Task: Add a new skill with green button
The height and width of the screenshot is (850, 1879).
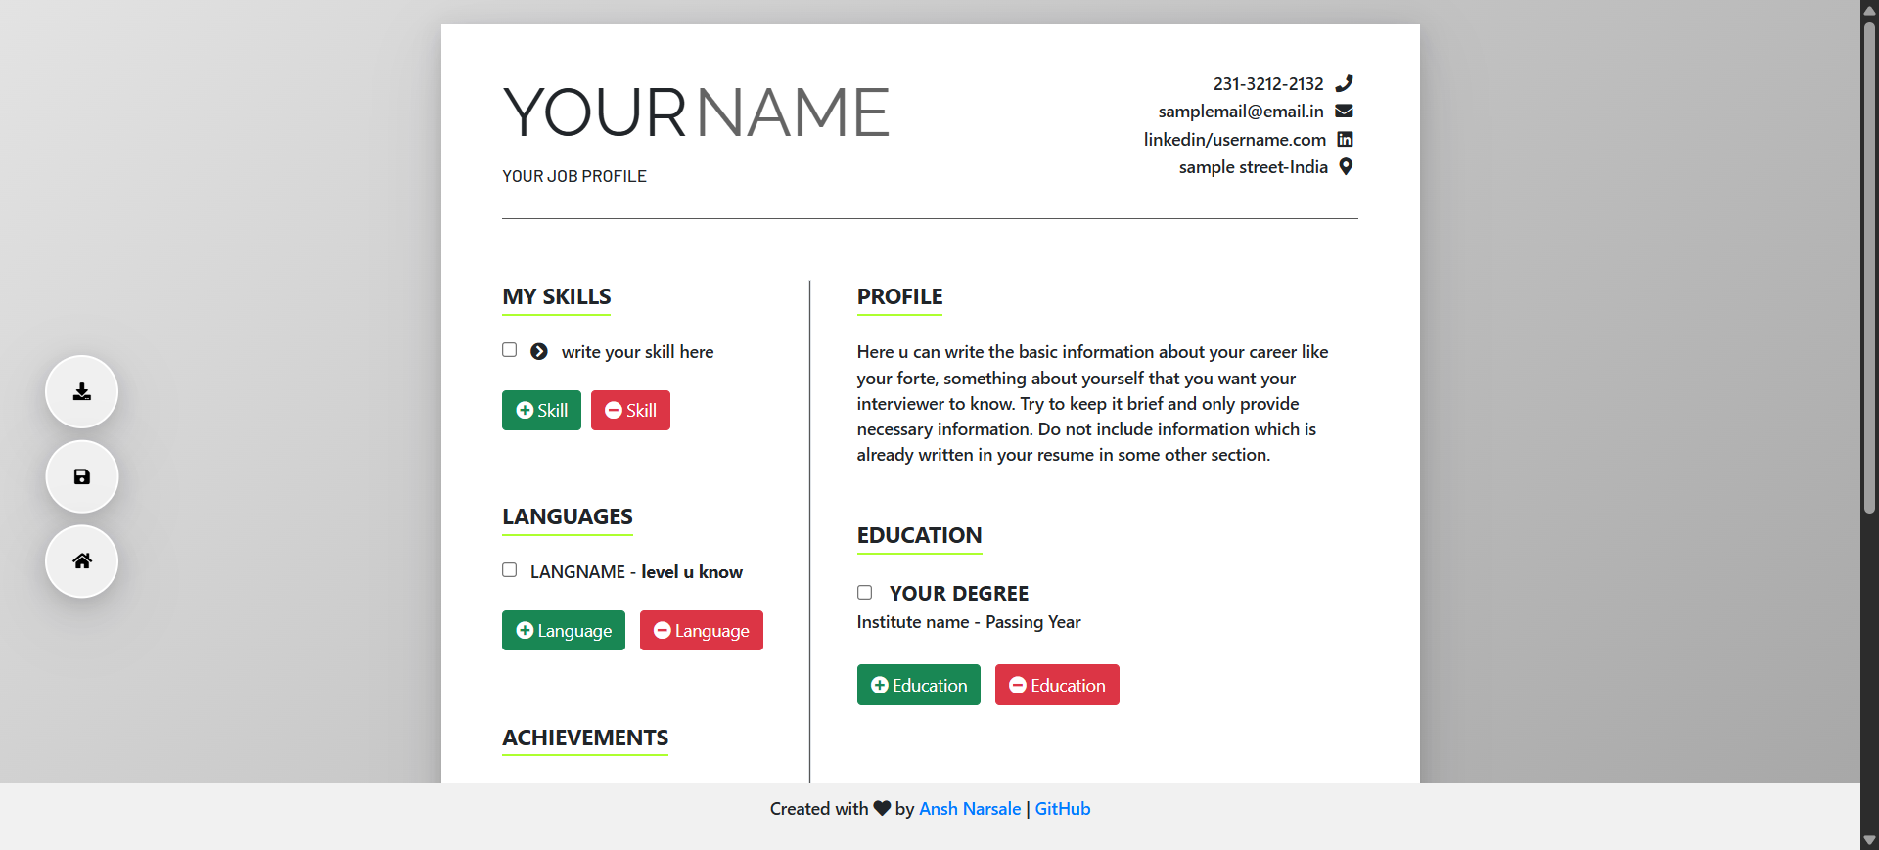Action: pyautogui.click(x=541, y=411)
